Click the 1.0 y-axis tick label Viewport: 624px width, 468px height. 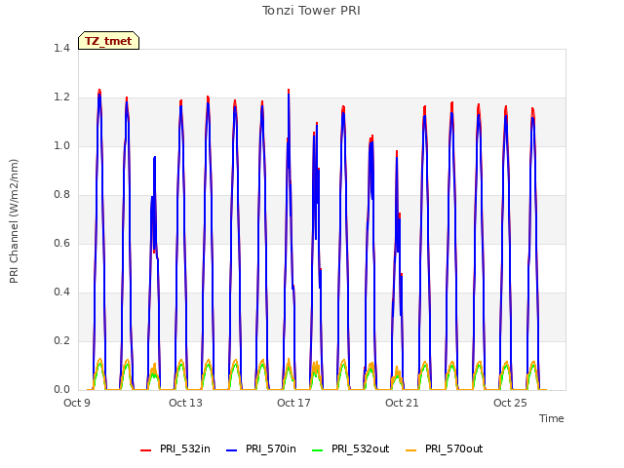(61, 145)
